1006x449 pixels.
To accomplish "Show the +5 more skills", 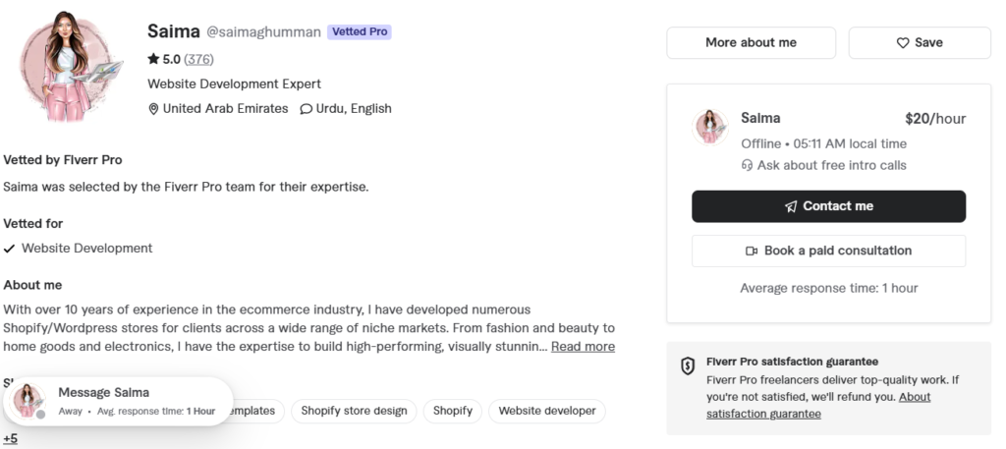I will (10, 439).
